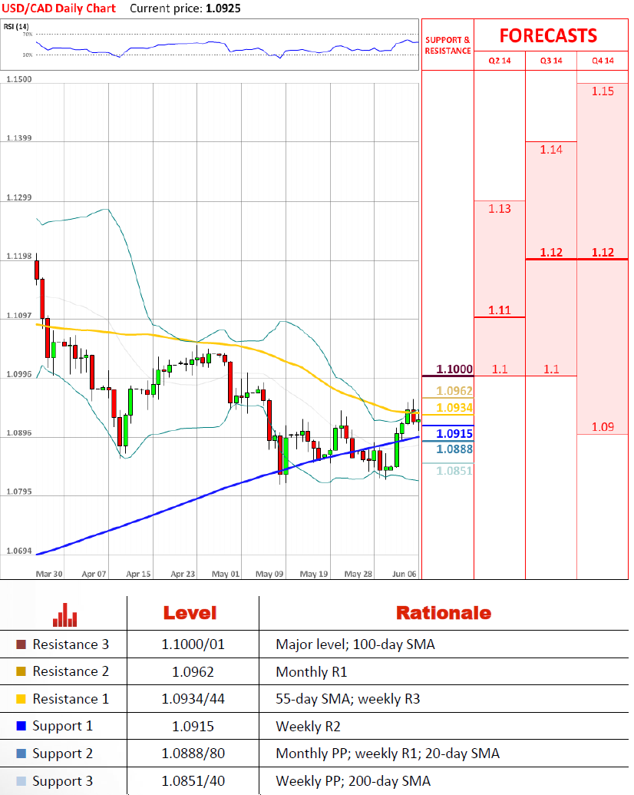Click the May 09 date axis label
This screenshot has height=795, width=634.
pos(269,574)
